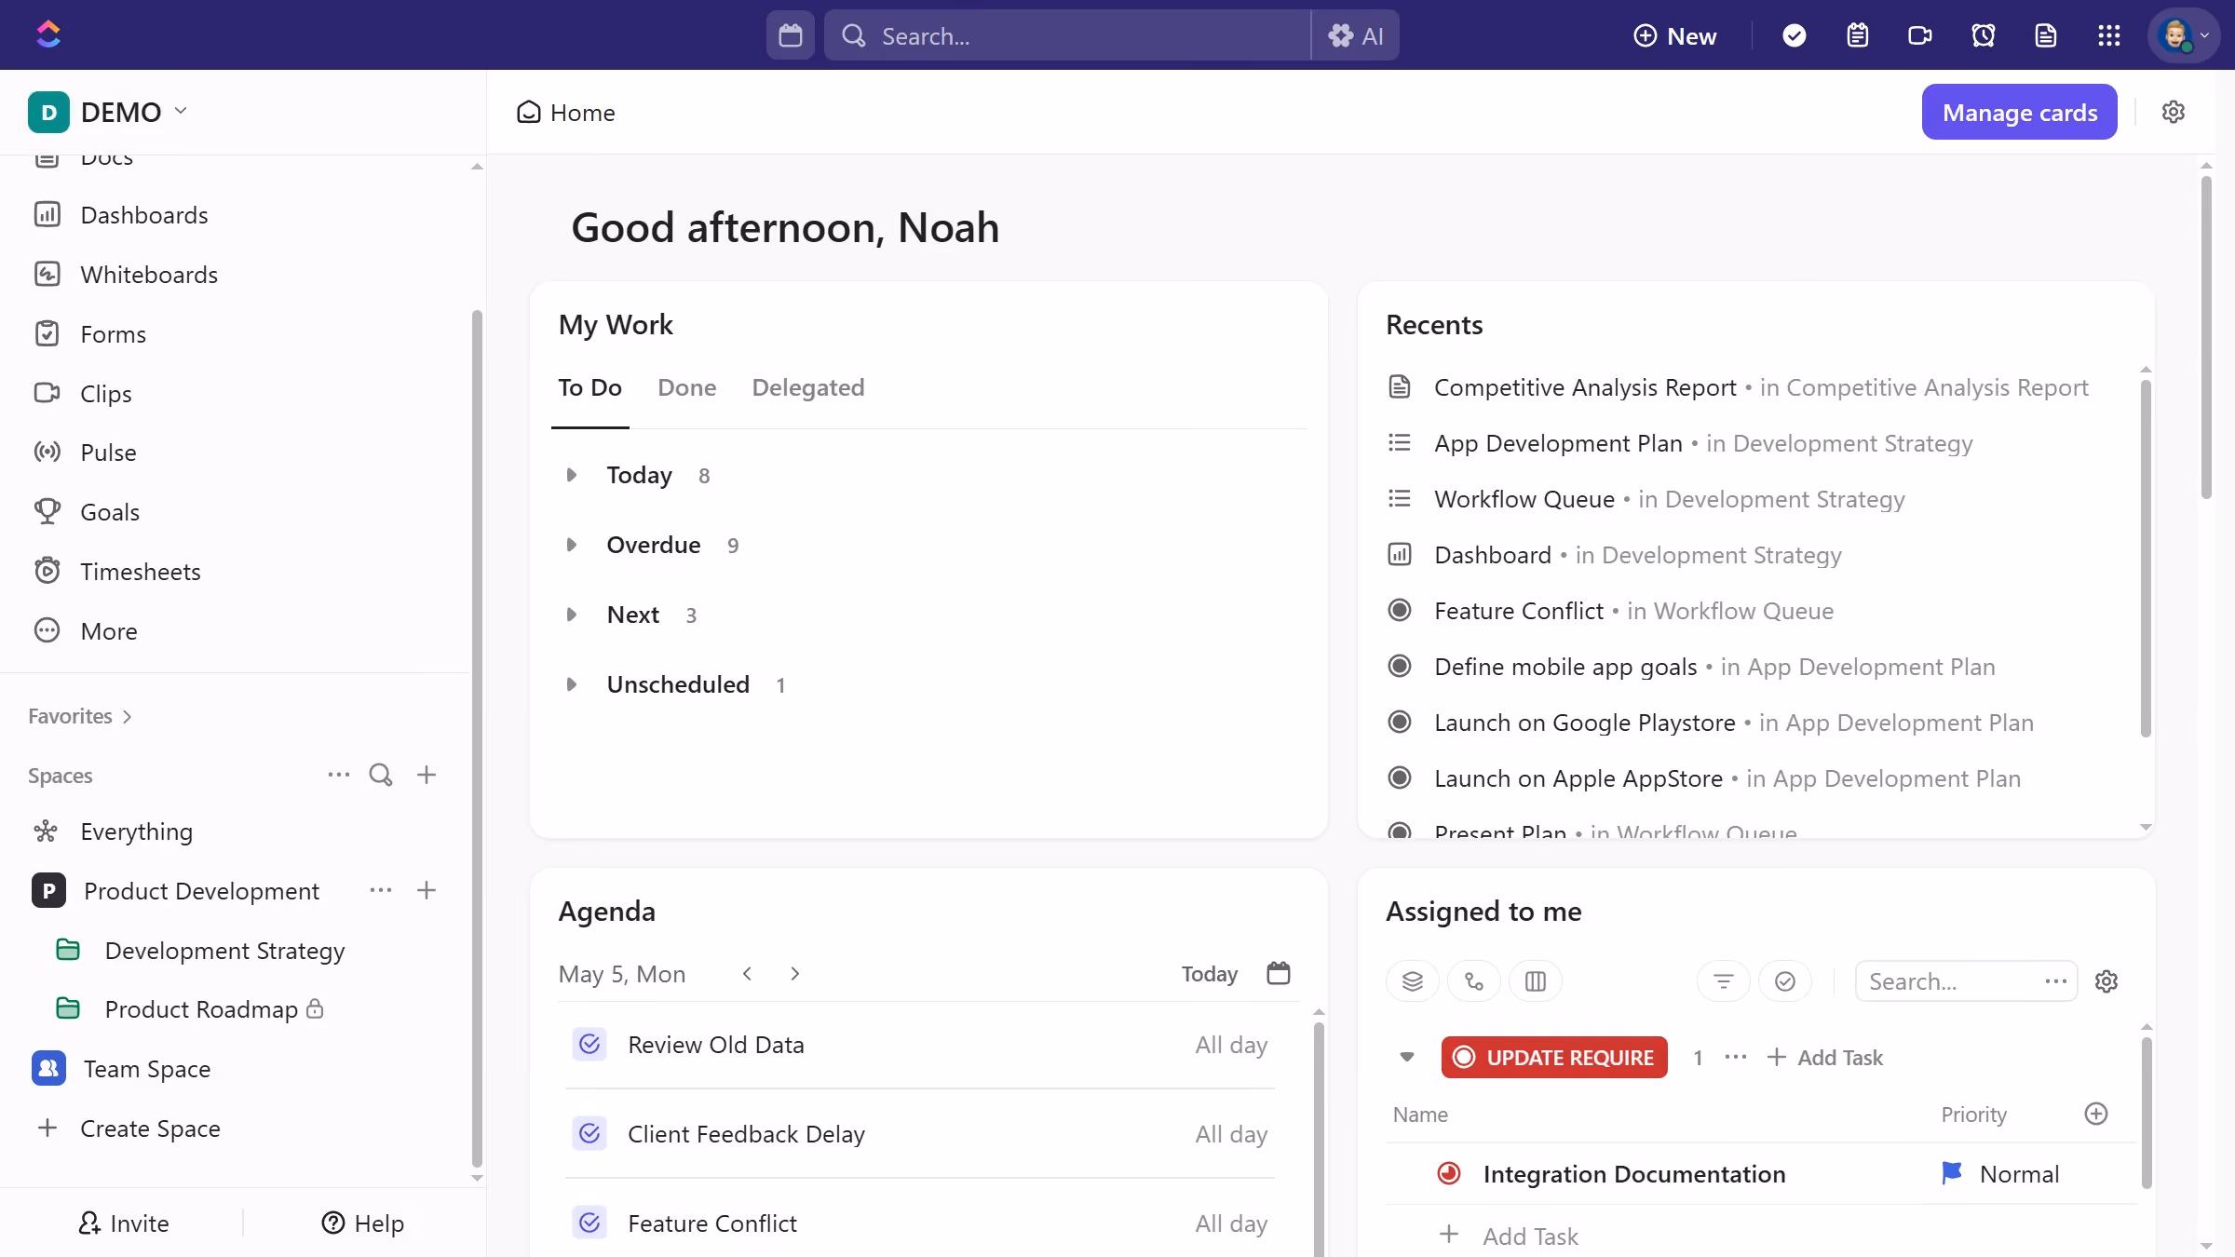Open the AI assistant button
Viewport: 2235px width, 1257px height.
click(1356, 35)
